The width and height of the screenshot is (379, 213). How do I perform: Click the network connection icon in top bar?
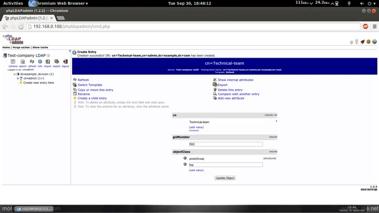coord(337,3)
